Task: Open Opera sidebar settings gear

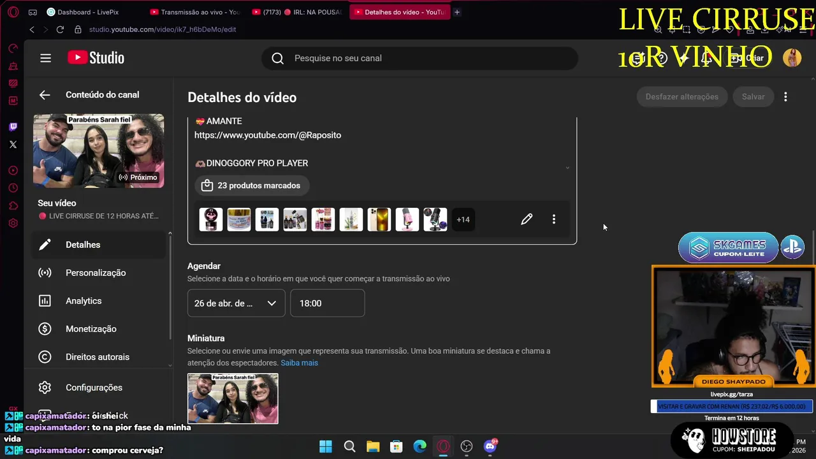Action: tap(13, 223)
